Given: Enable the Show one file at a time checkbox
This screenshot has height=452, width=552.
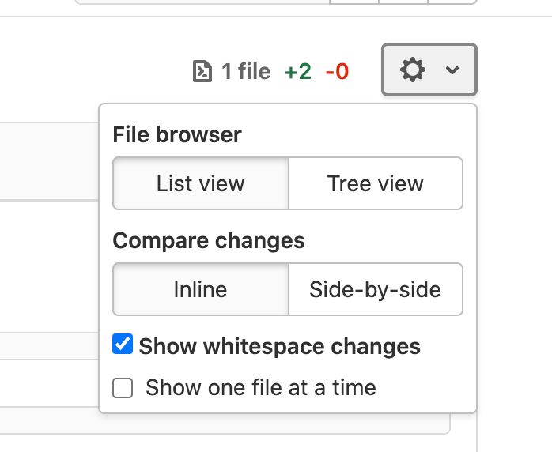Looking at the screenshot, I should coord(123,388).
